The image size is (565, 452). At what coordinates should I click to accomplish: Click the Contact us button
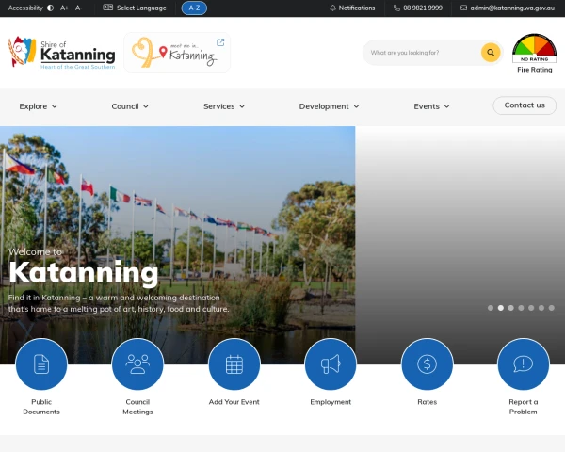pos(525,105)
